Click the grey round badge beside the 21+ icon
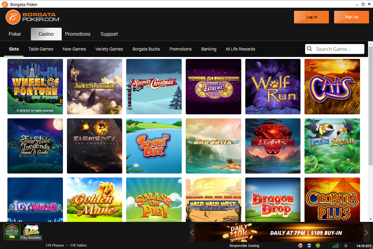This screenshot has height=249, width=373. [309, 246]
